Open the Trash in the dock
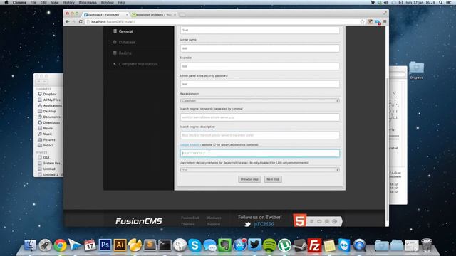The image size is (456, 256). (426, 245)
